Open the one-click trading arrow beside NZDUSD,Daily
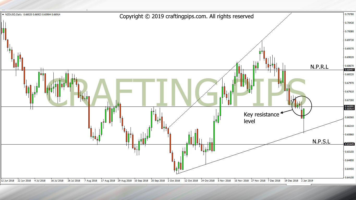 tap(3, 15)
